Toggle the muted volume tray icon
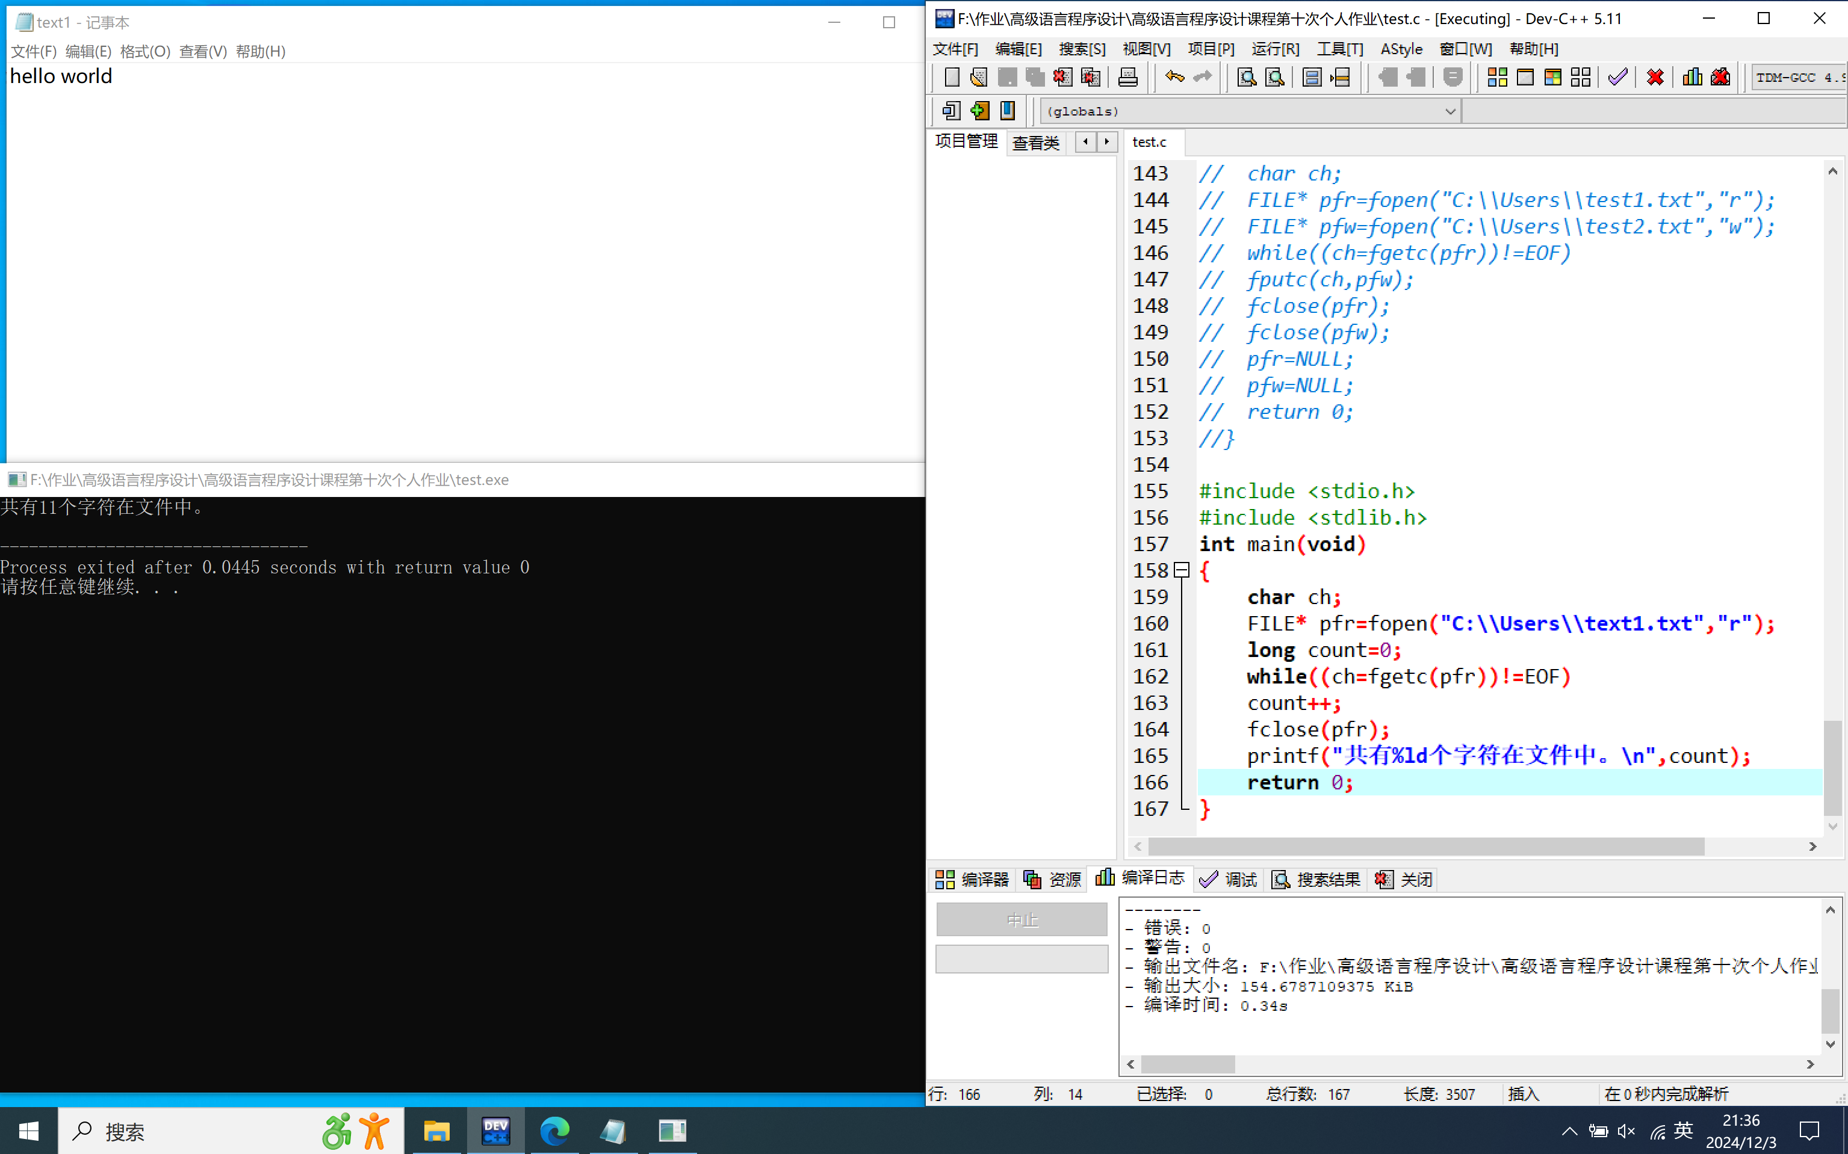The width and height of the screenshot is (1848, 1154). 1626,1131
